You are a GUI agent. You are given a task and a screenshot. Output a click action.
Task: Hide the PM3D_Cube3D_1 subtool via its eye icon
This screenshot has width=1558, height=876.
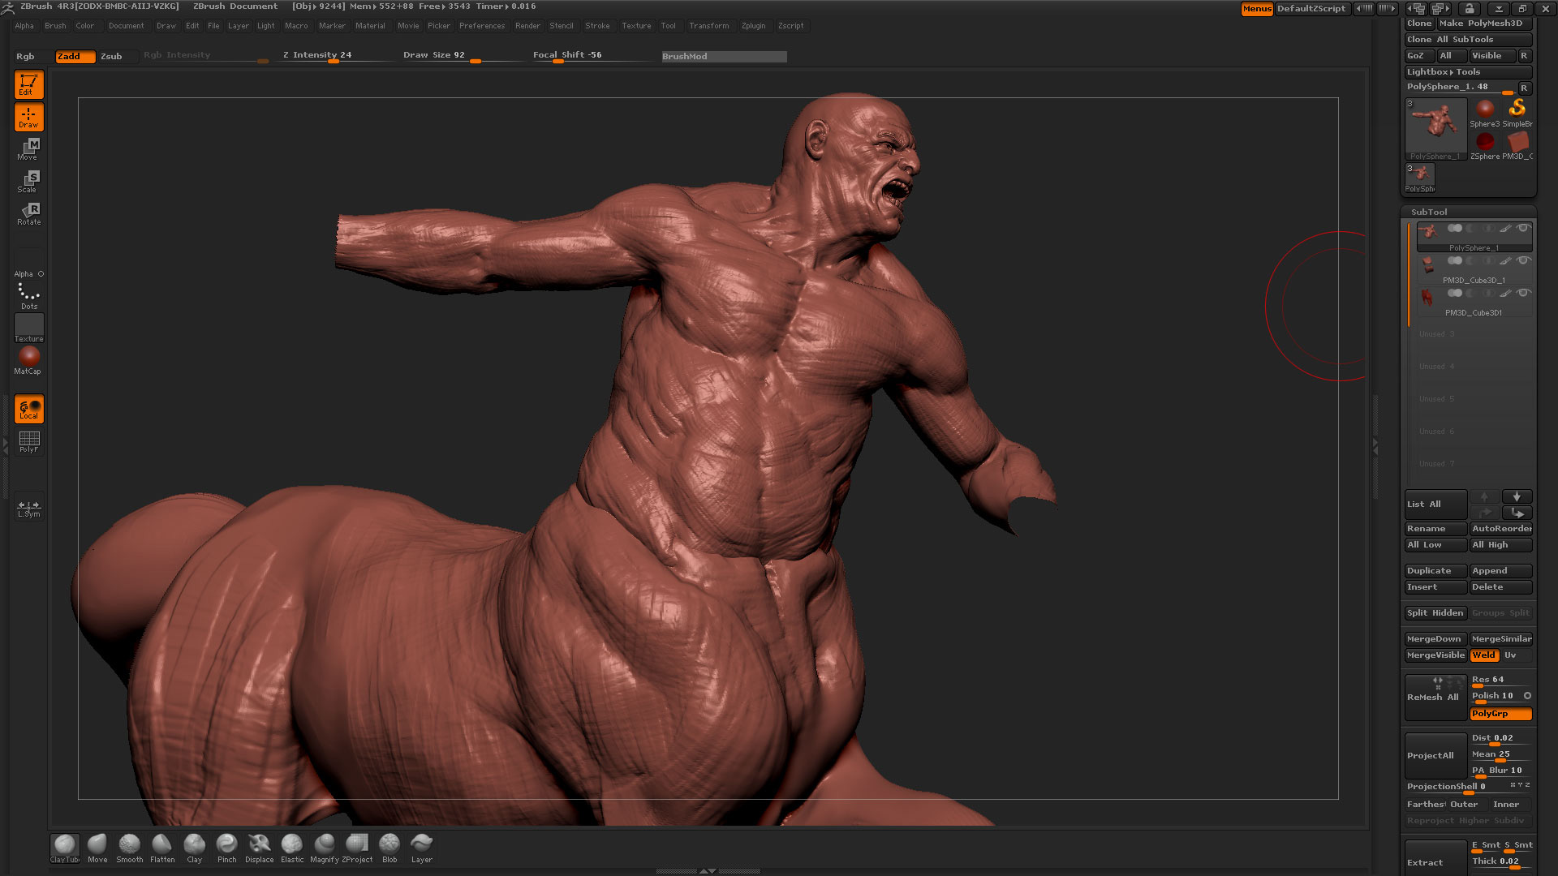click(1523, 261)
